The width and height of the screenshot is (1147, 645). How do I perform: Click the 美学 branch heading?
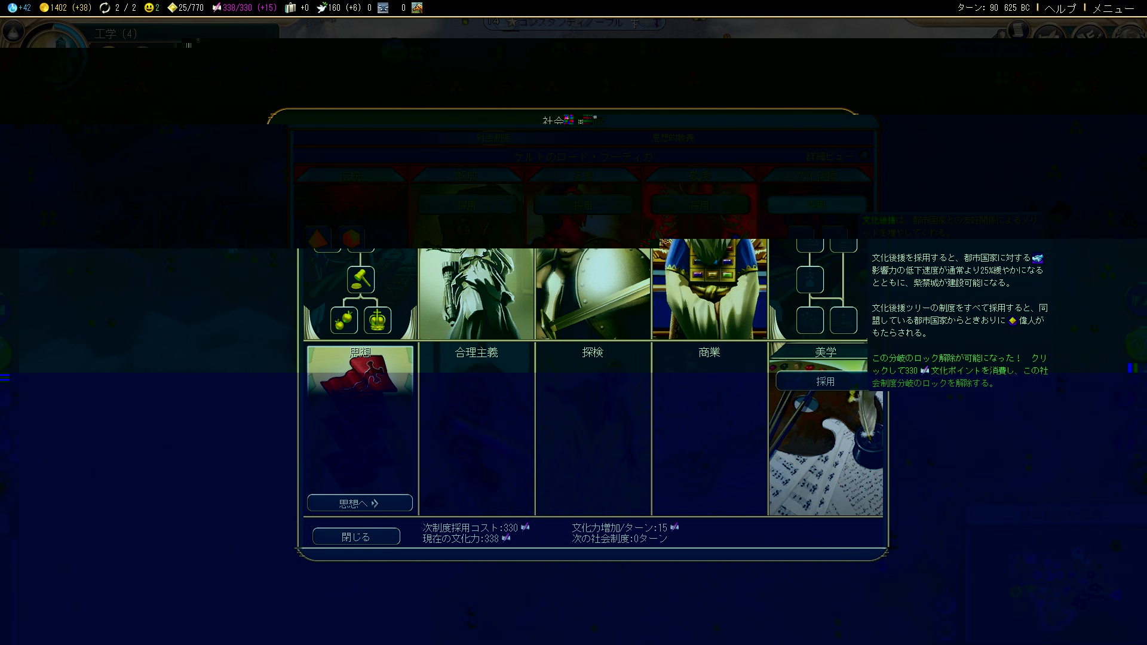[826, 352]
